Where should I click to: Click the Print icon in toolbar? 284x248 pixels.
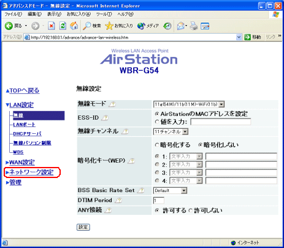[x=193, y=26]
